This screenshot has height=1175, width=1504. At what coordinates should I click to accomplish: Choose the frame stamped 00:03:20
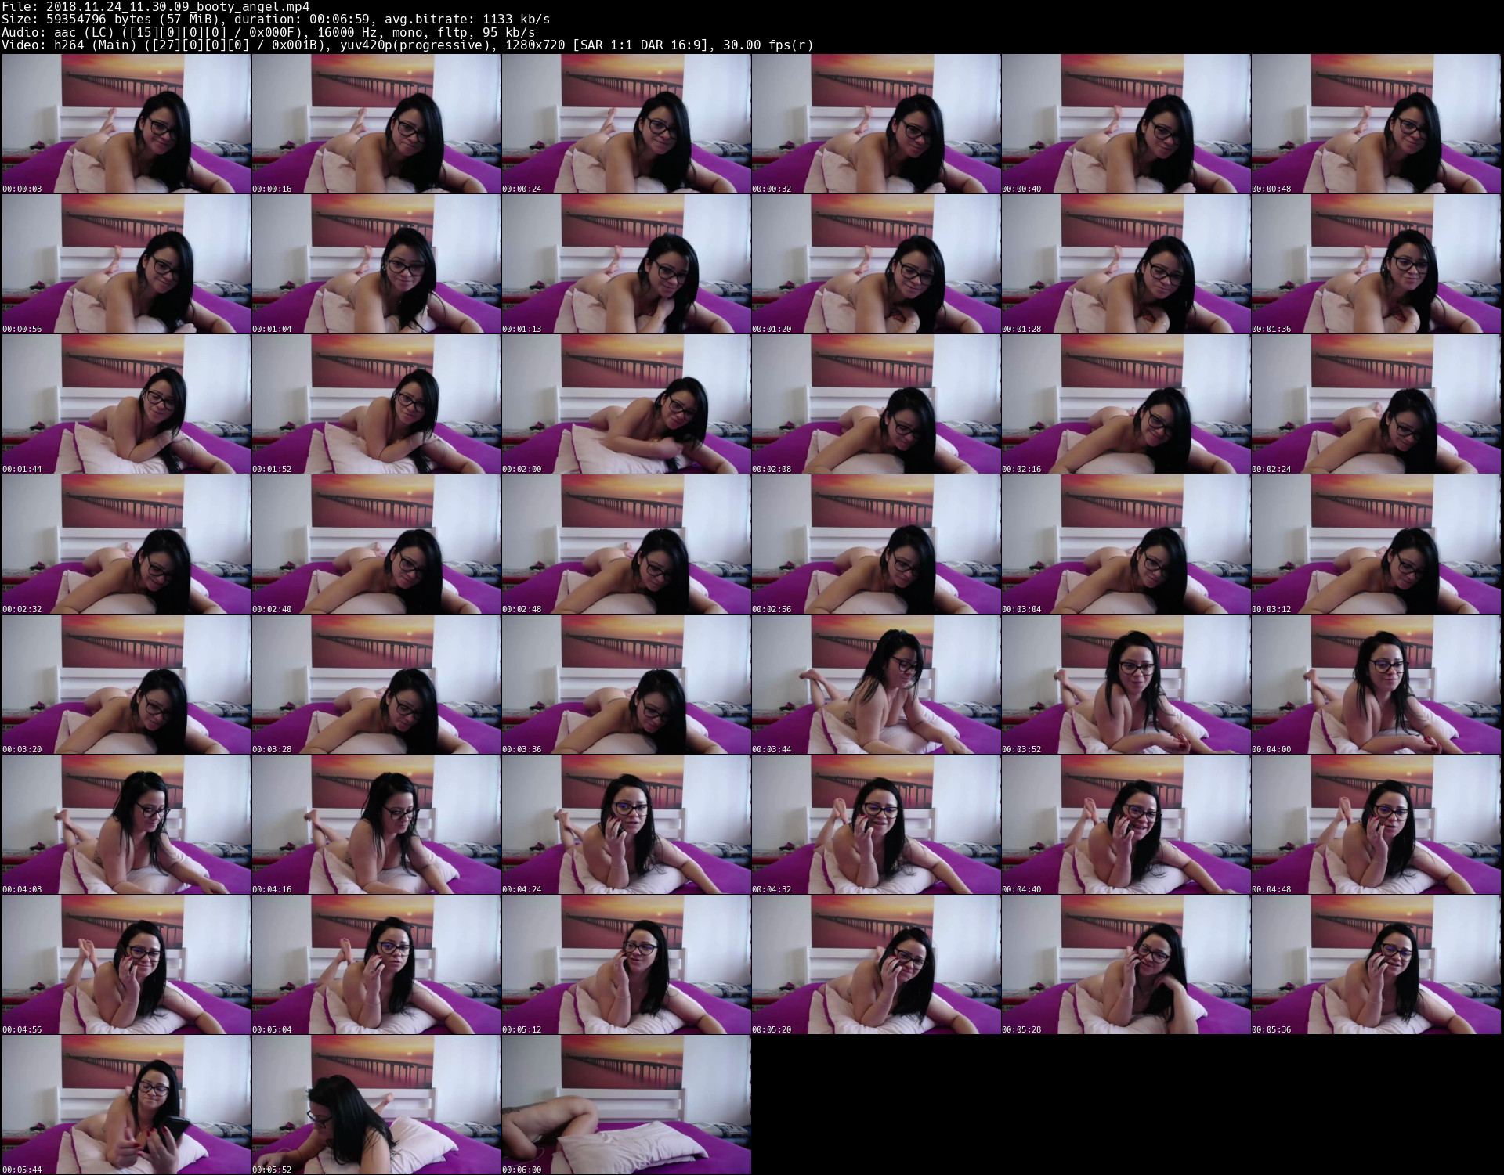pyautogui.click(x=126, y=684)
